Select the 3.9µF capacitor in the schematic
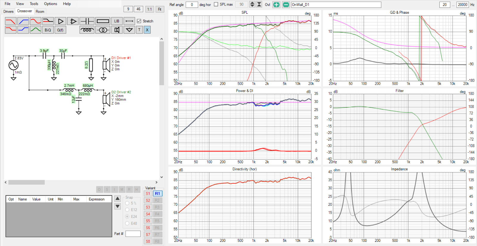 [44, 55]
